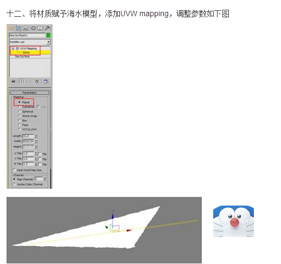Edit the Sea Surface01 object name field
Viewport: 281px width, 264px height.
[x=27, y=35]
